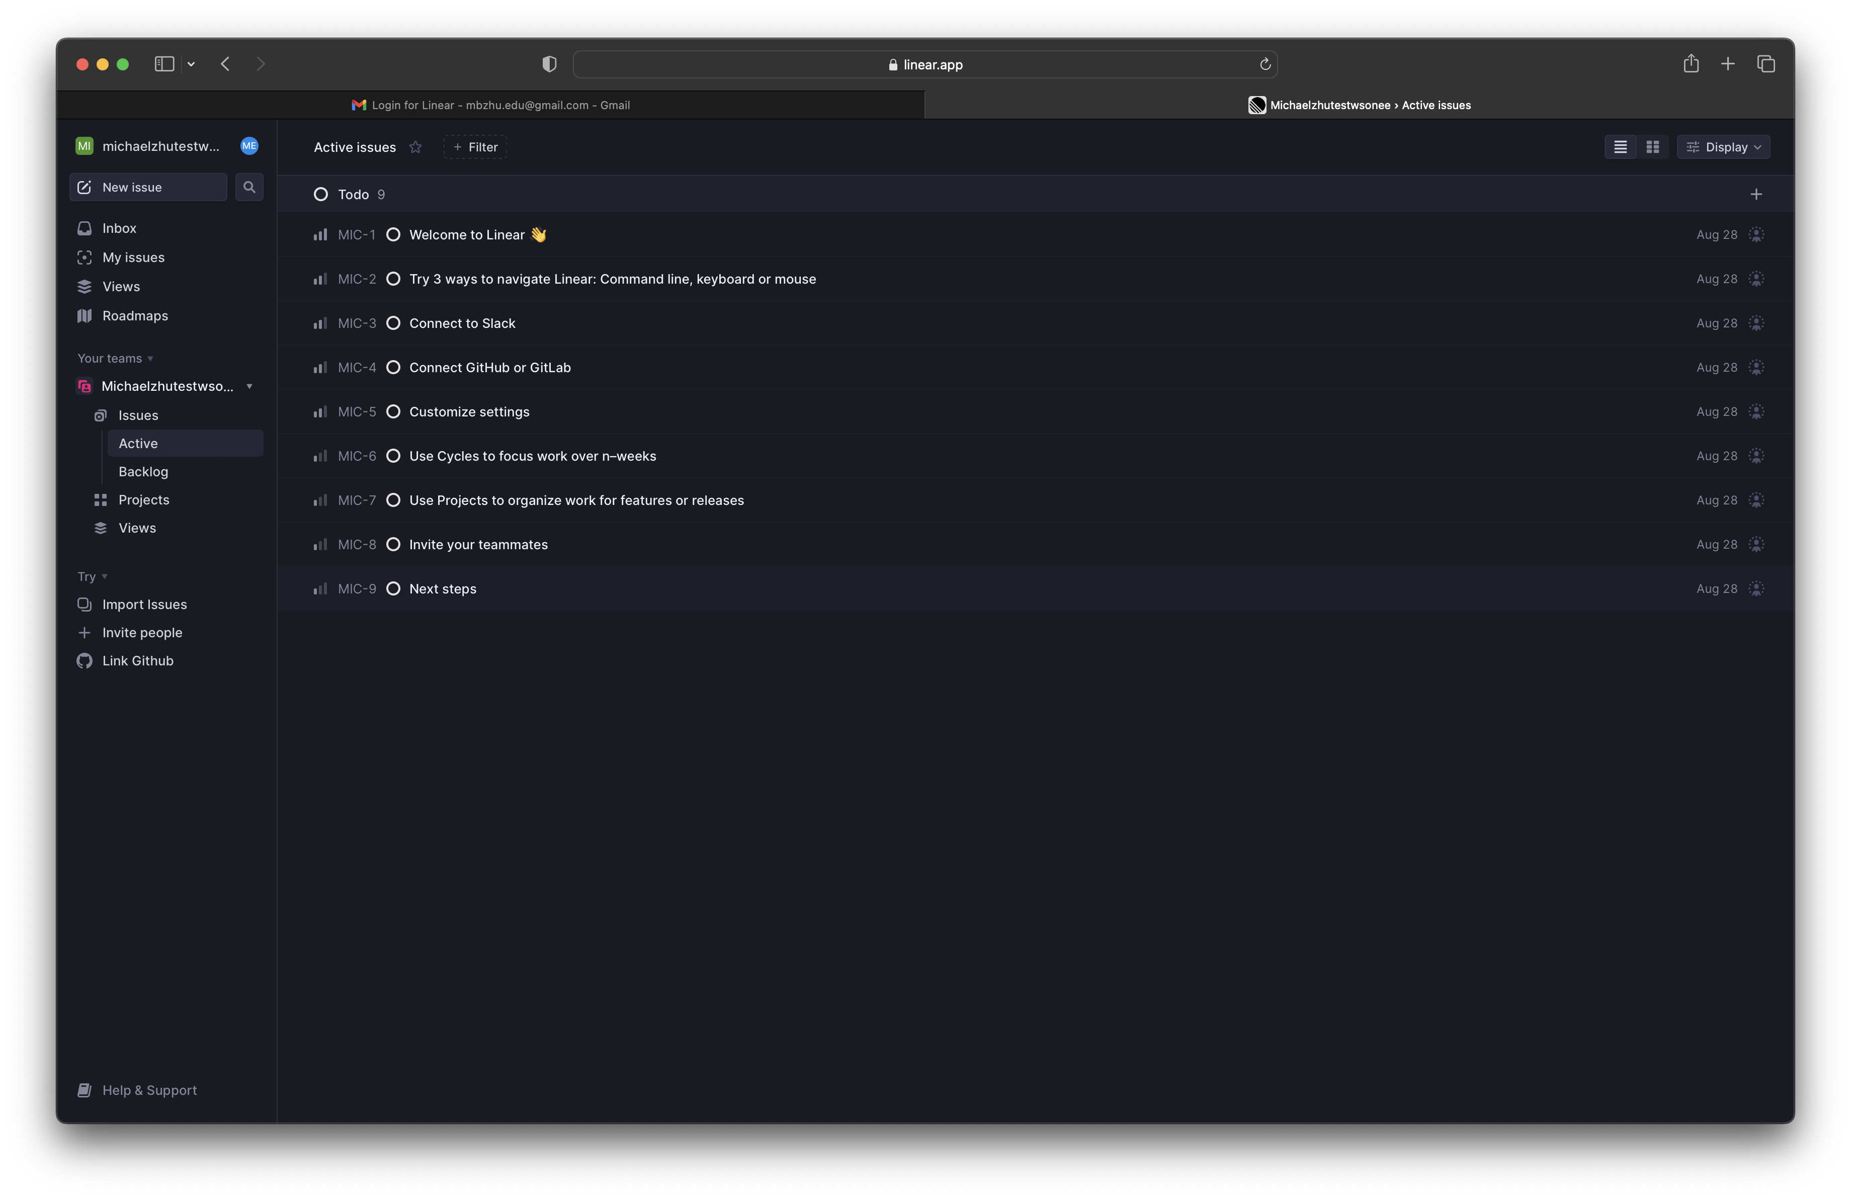Open Roadmaps from sidebar
Screen dimensions: 1851x1198
pos(135,316)
